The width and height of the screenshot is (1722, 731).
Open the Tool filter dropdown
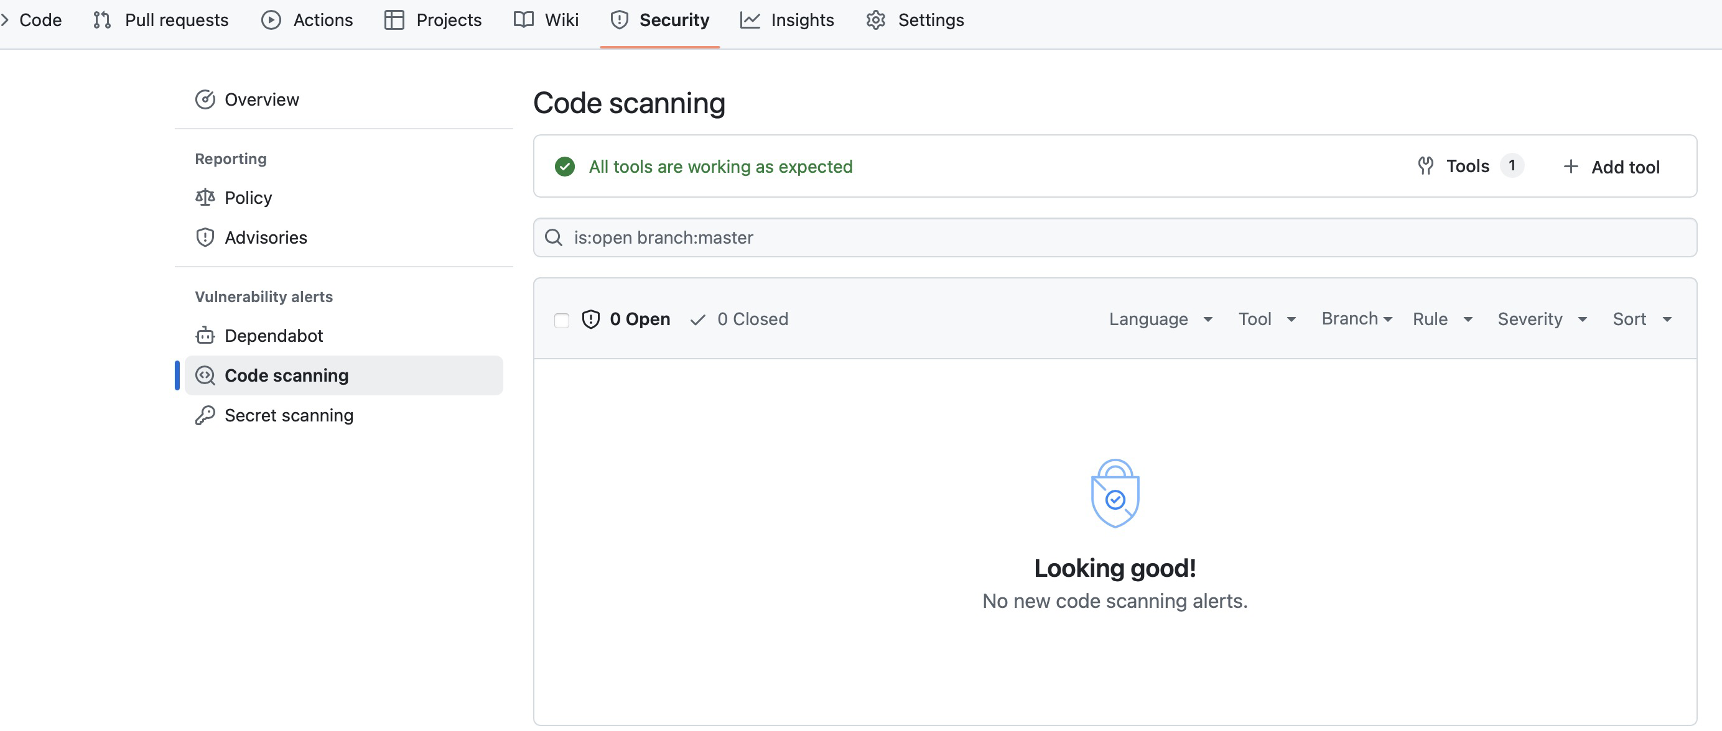tap(1267, 320)
